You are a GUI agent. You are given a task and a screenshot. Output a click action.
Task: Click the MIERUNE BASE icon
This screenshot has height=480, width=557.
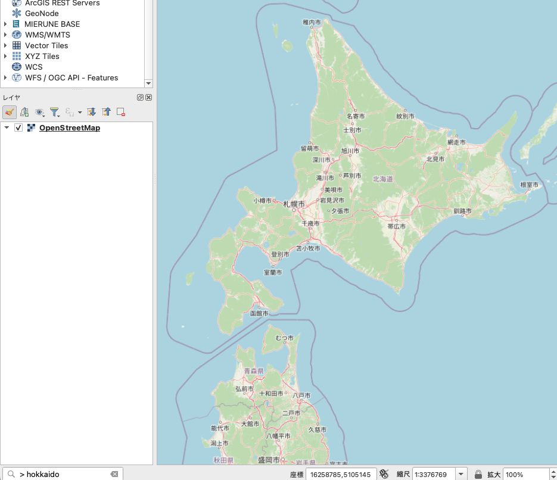pos(16,24)
